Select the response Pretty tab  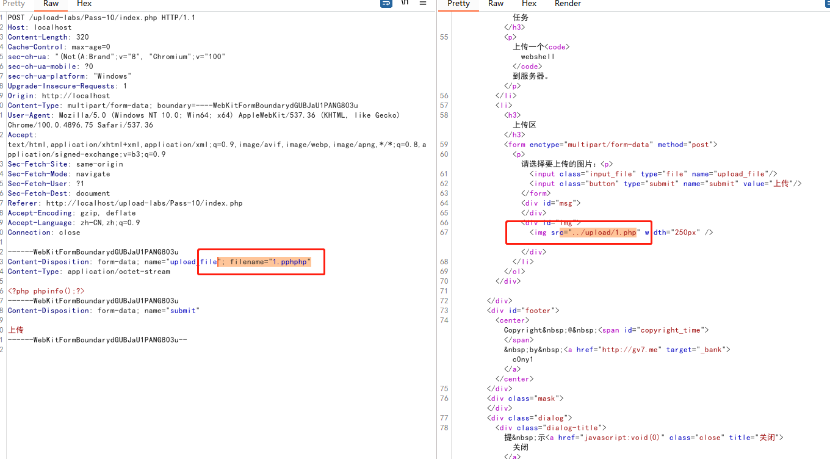pos(459,4)
